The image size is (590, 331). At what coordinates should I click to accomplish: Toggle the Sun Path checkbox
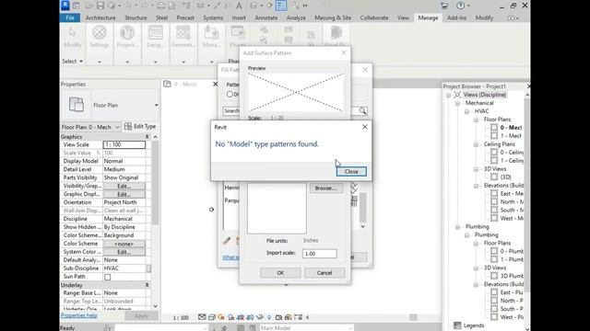coord(108,277)
